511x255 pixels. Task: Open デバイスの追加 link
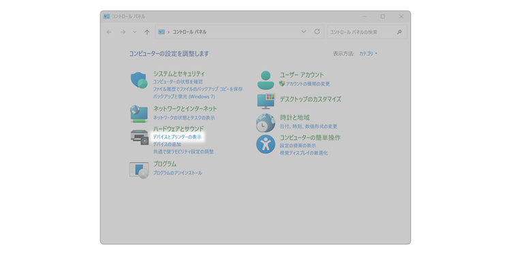(x=167, y=144)
